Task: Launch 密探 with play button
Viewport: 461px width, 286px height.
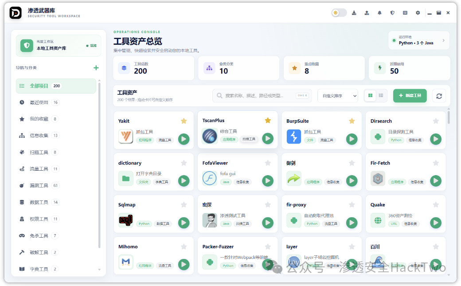Action: pos(268,223)
